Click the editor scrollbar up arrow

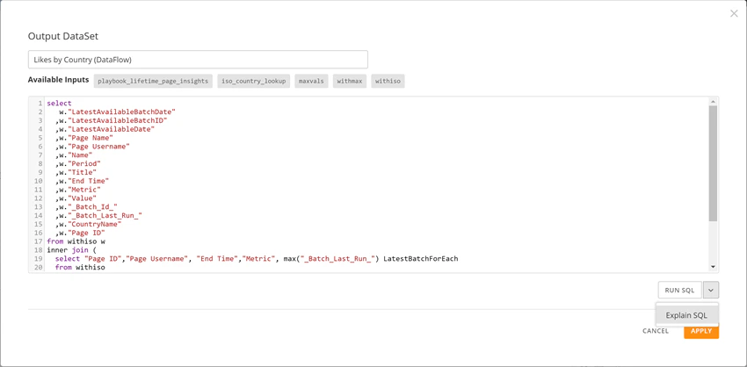tap(714, 101)
